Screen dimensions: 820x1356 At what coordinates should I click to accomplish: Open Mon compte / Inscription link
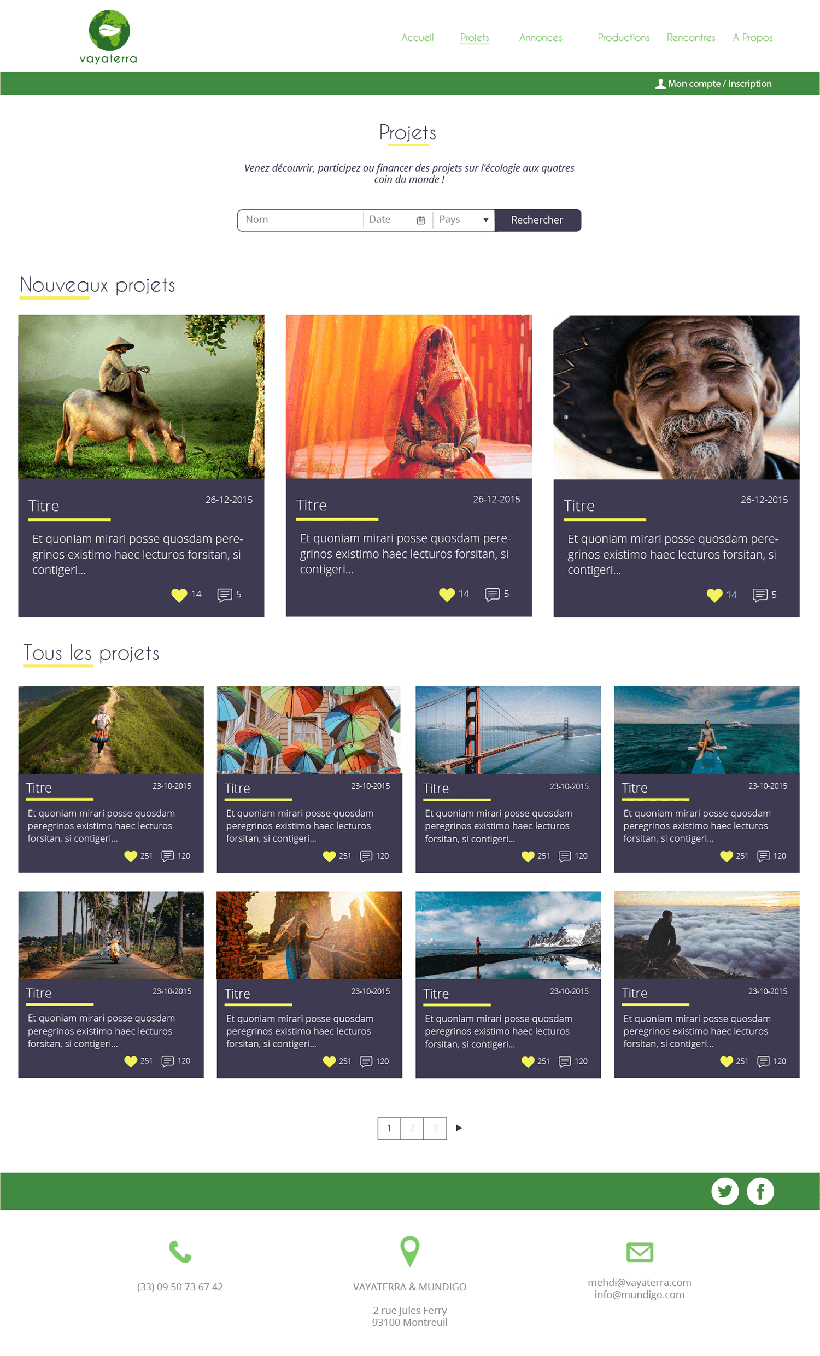click(713, 84)
